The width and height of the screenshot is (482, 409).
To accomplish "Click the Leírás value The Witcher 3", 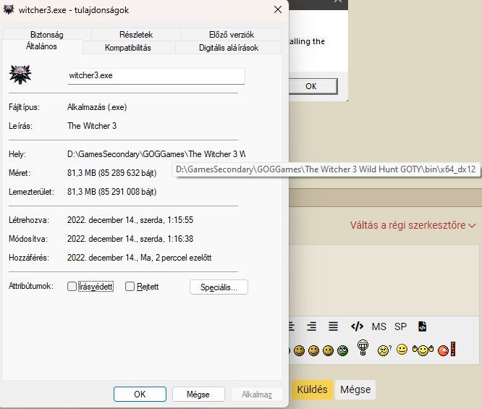I will pos(92,126).
